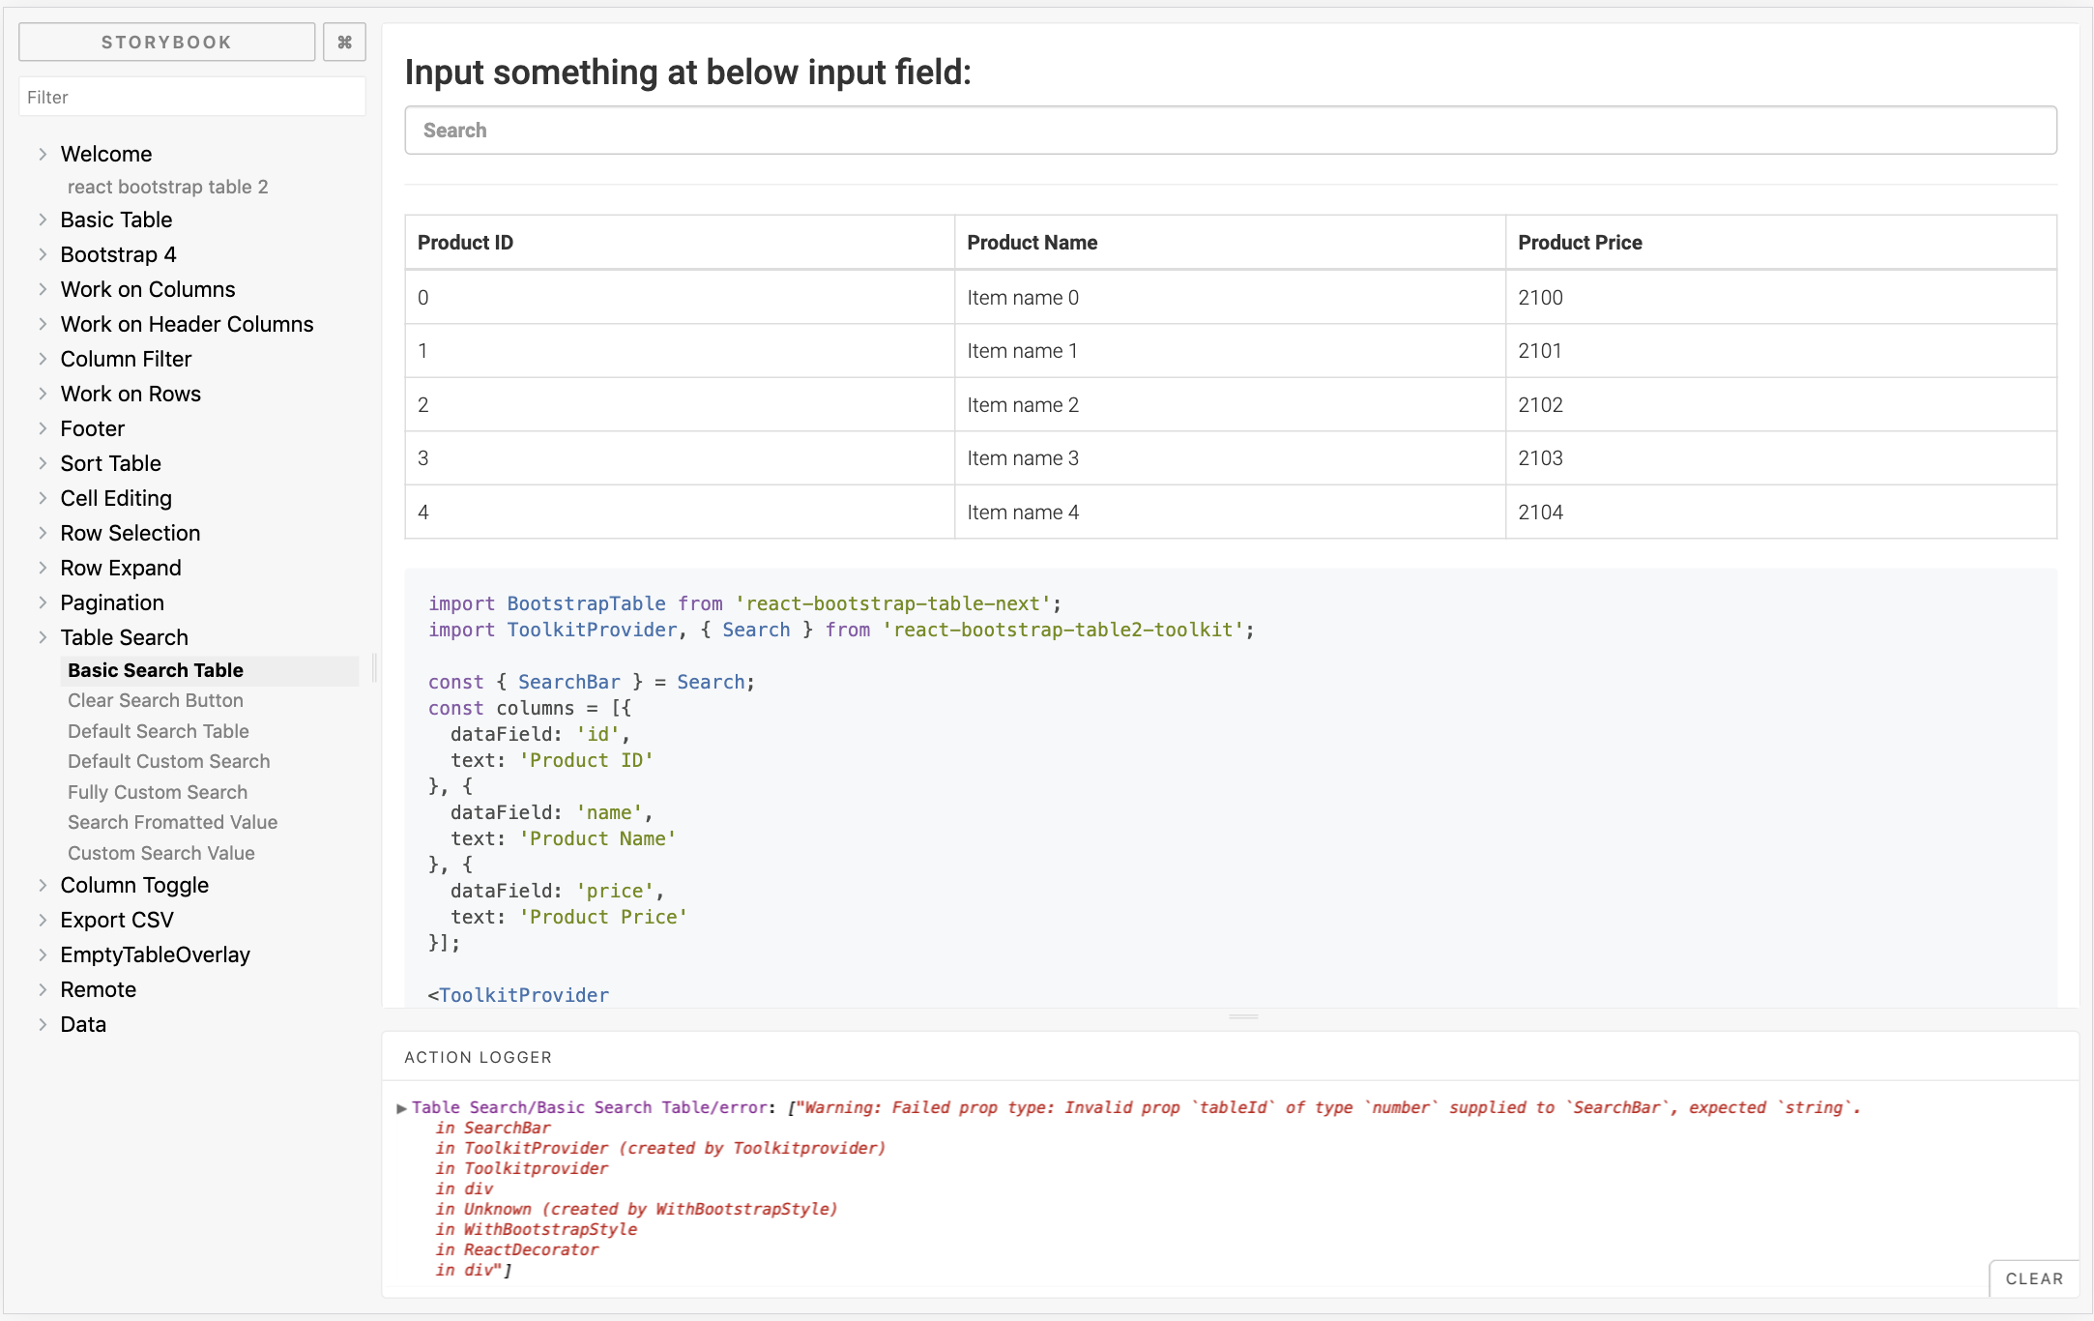Click the CLEAR button in Action Logger
Screen dimensions: 2094x1321
point(2034,1278)
